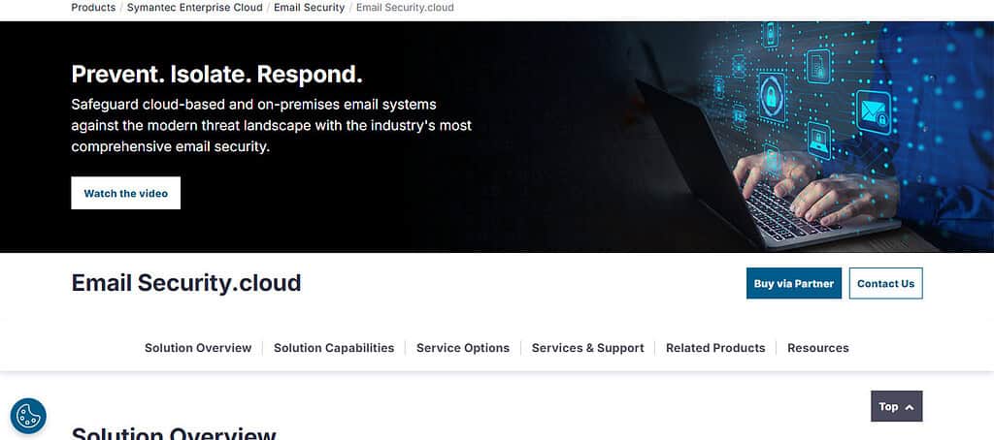Screen dimensions: 994x440
Task: Click the Contact Us button
Action: pos(885,284)
